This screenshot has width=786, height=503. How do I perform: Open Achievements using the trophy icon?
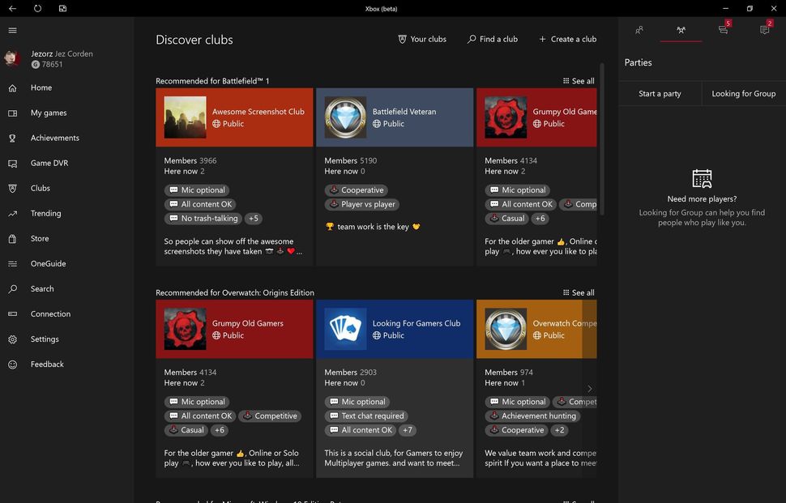click(x=11, y=138)
